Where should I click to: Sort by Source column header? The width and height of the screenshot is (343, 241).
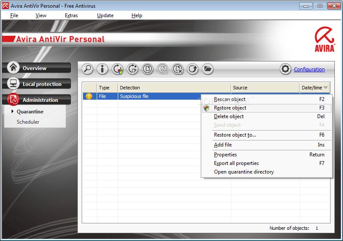265,88
